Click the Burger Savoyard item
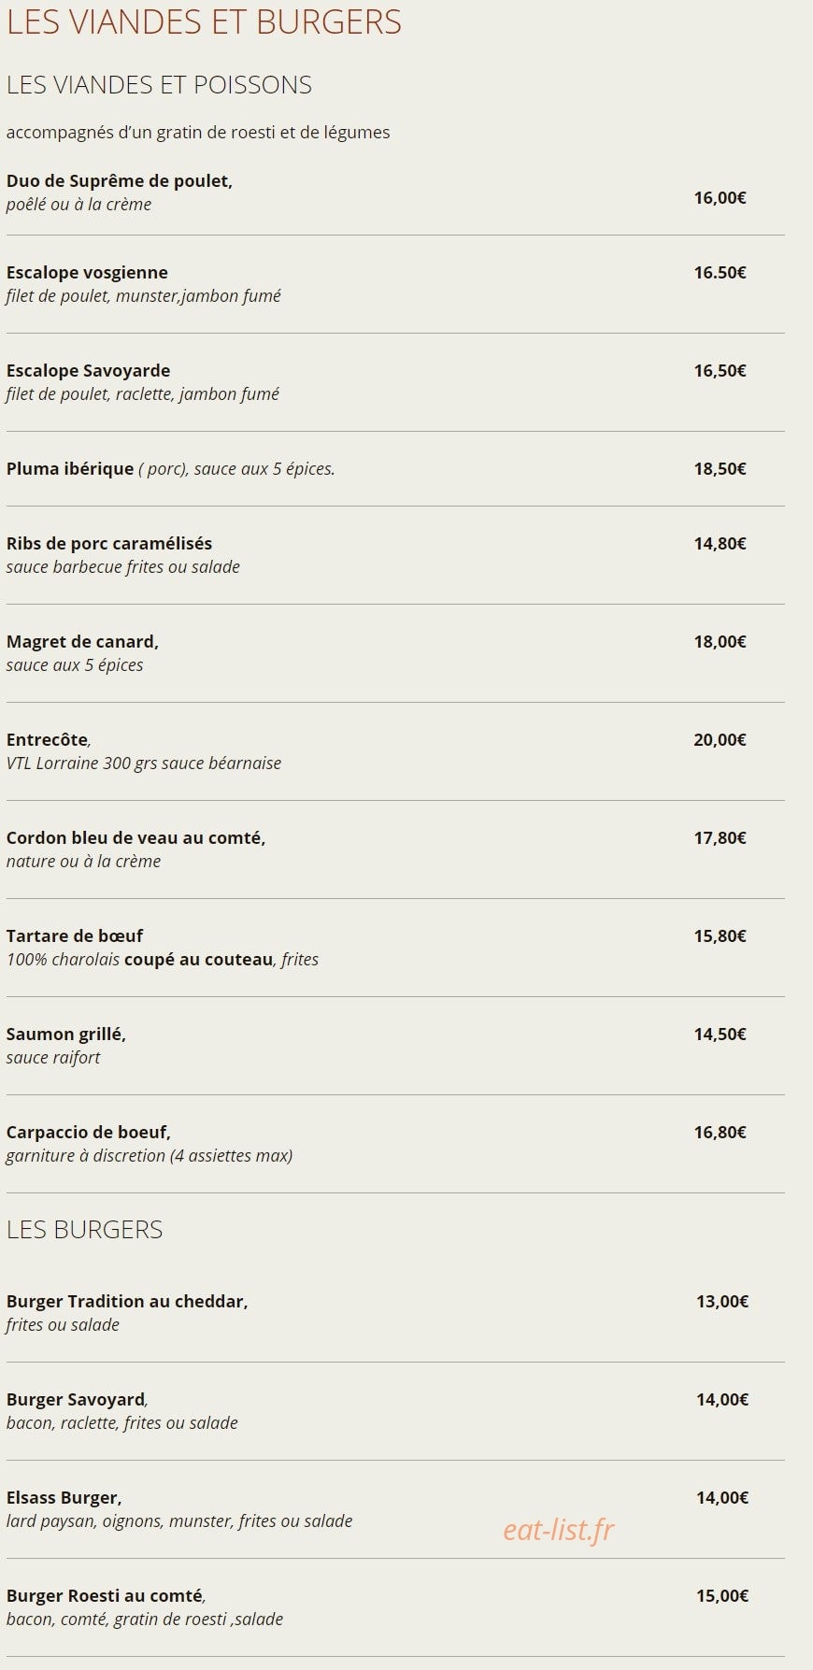This screenshot has width=813, height=1670. (77, 1400)
